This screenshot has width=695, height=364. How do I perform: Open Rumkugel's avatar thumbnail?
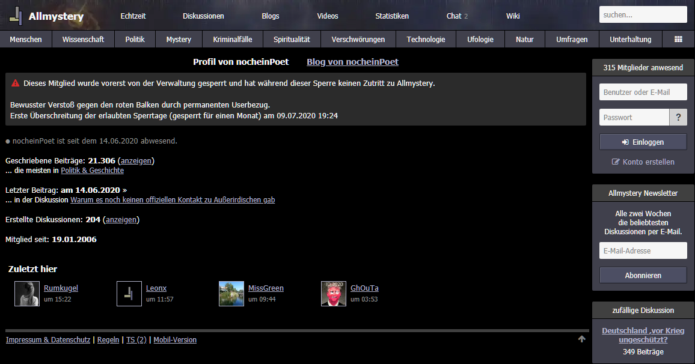click(27, 294)
